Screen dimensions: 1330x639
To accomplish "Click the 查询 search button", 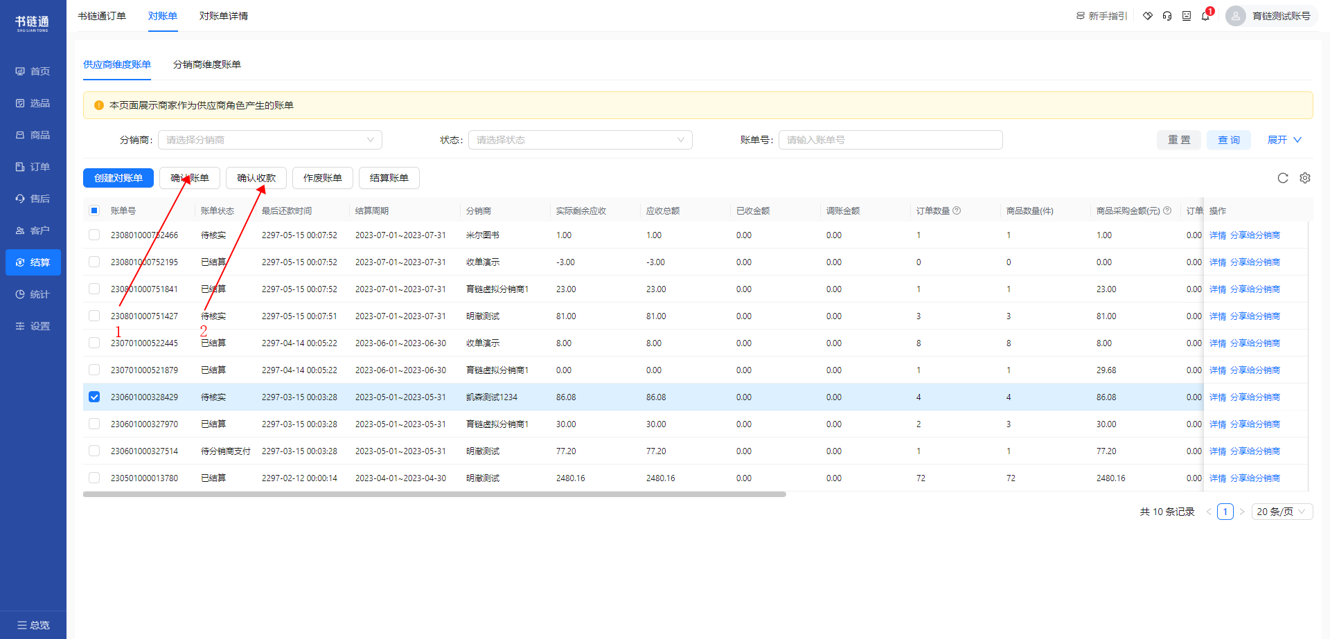I will pyautogui.click(x=1229, y=140).
